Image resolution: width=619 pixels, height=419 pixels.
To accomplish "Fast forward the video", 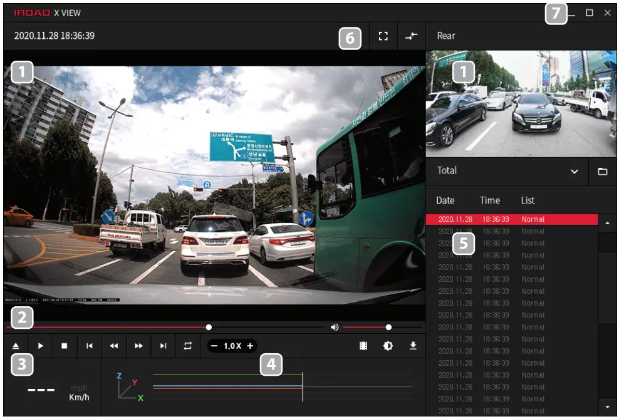I will point(140,345).
